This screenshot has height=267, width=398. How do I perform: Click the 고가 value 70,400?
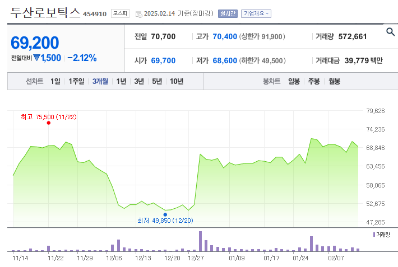pos(225,37)
